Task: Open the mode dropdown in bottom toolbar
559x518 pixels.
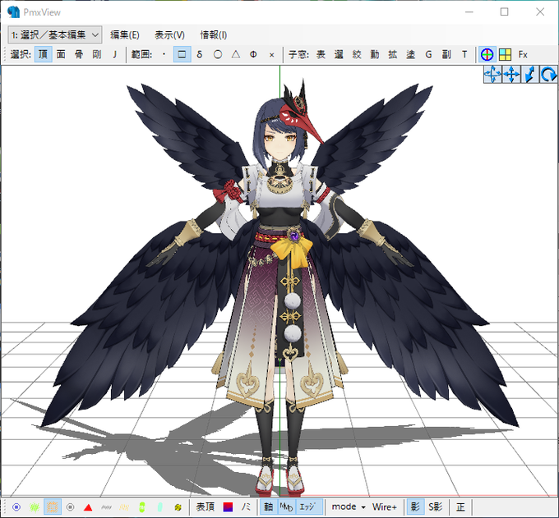Action: [x=348, y=507]
